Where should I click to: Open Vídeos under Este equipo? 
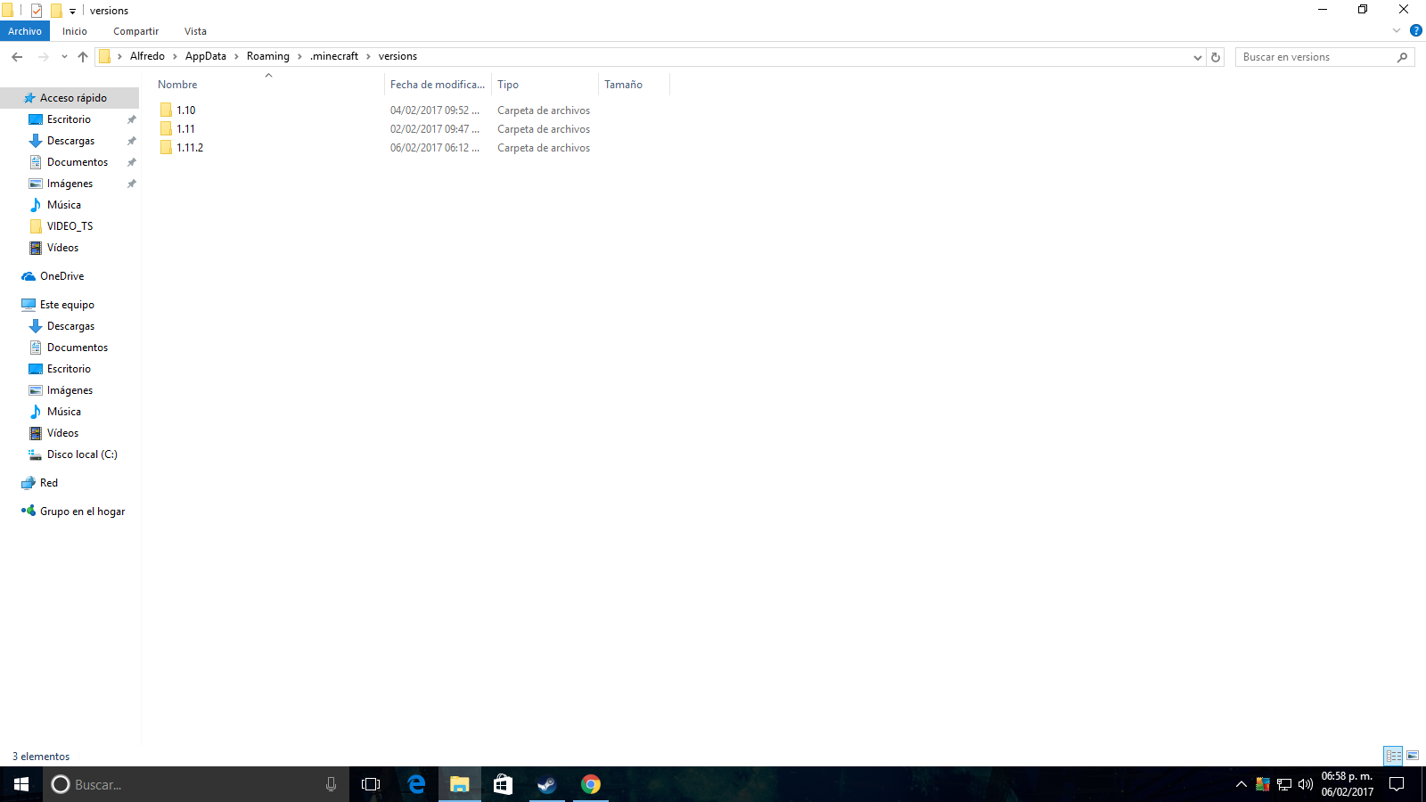[x=62, y=433]
